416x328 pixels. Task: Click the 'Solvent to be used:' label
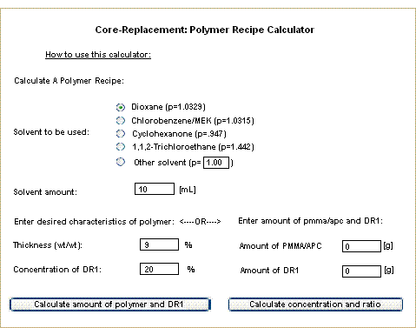pos(51,132)
